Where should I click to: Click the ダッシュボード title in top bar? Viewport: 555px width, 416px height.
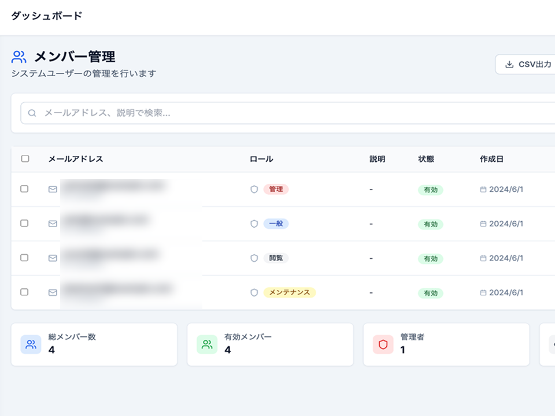click(x=47, y=16)
